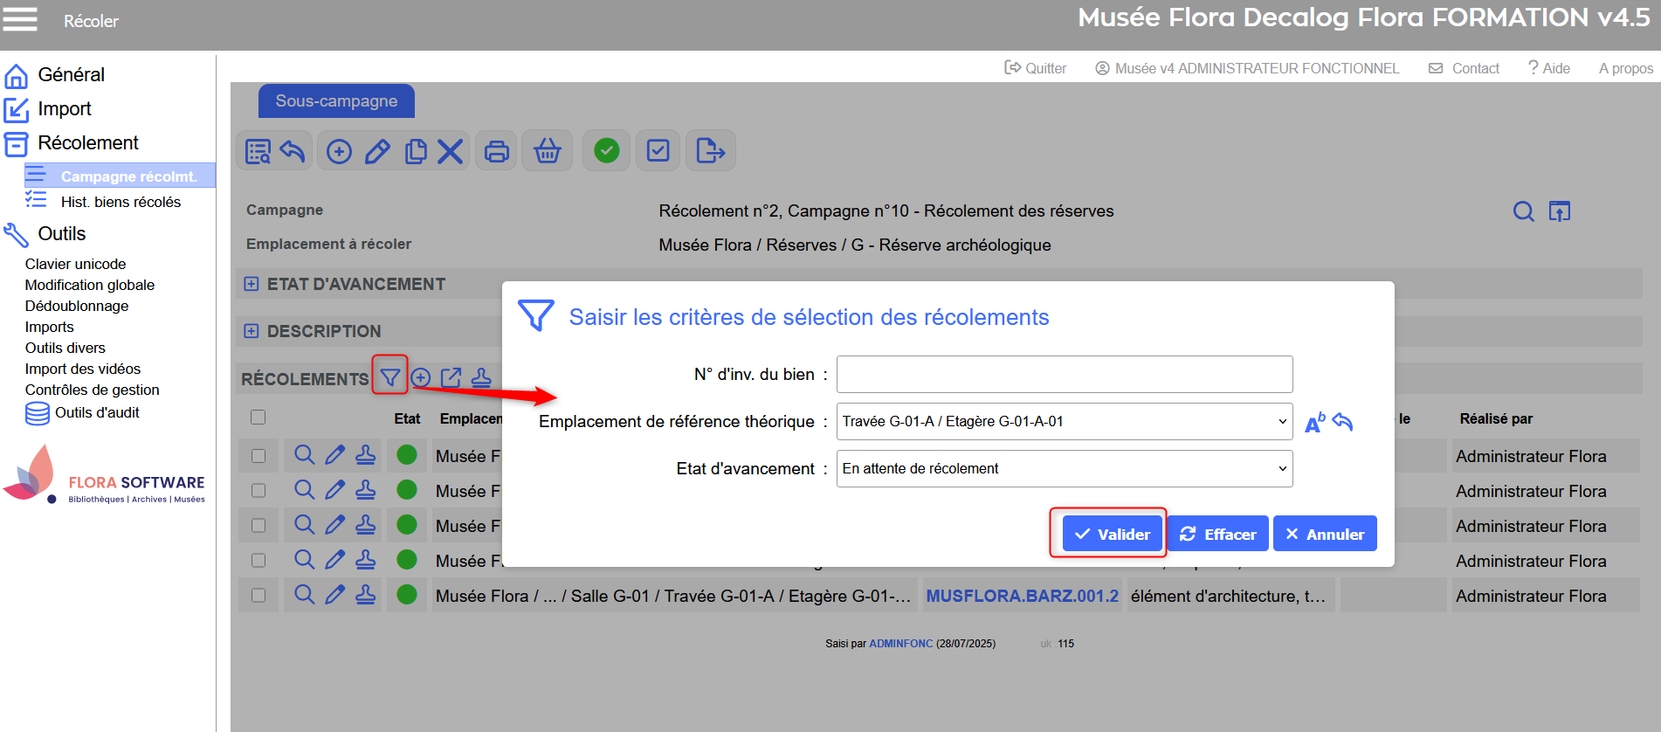The height and width of the screenshot is (732, 1661).
Task: Open Hist. biens récolés in the sidebar
Action: [121, 202]
